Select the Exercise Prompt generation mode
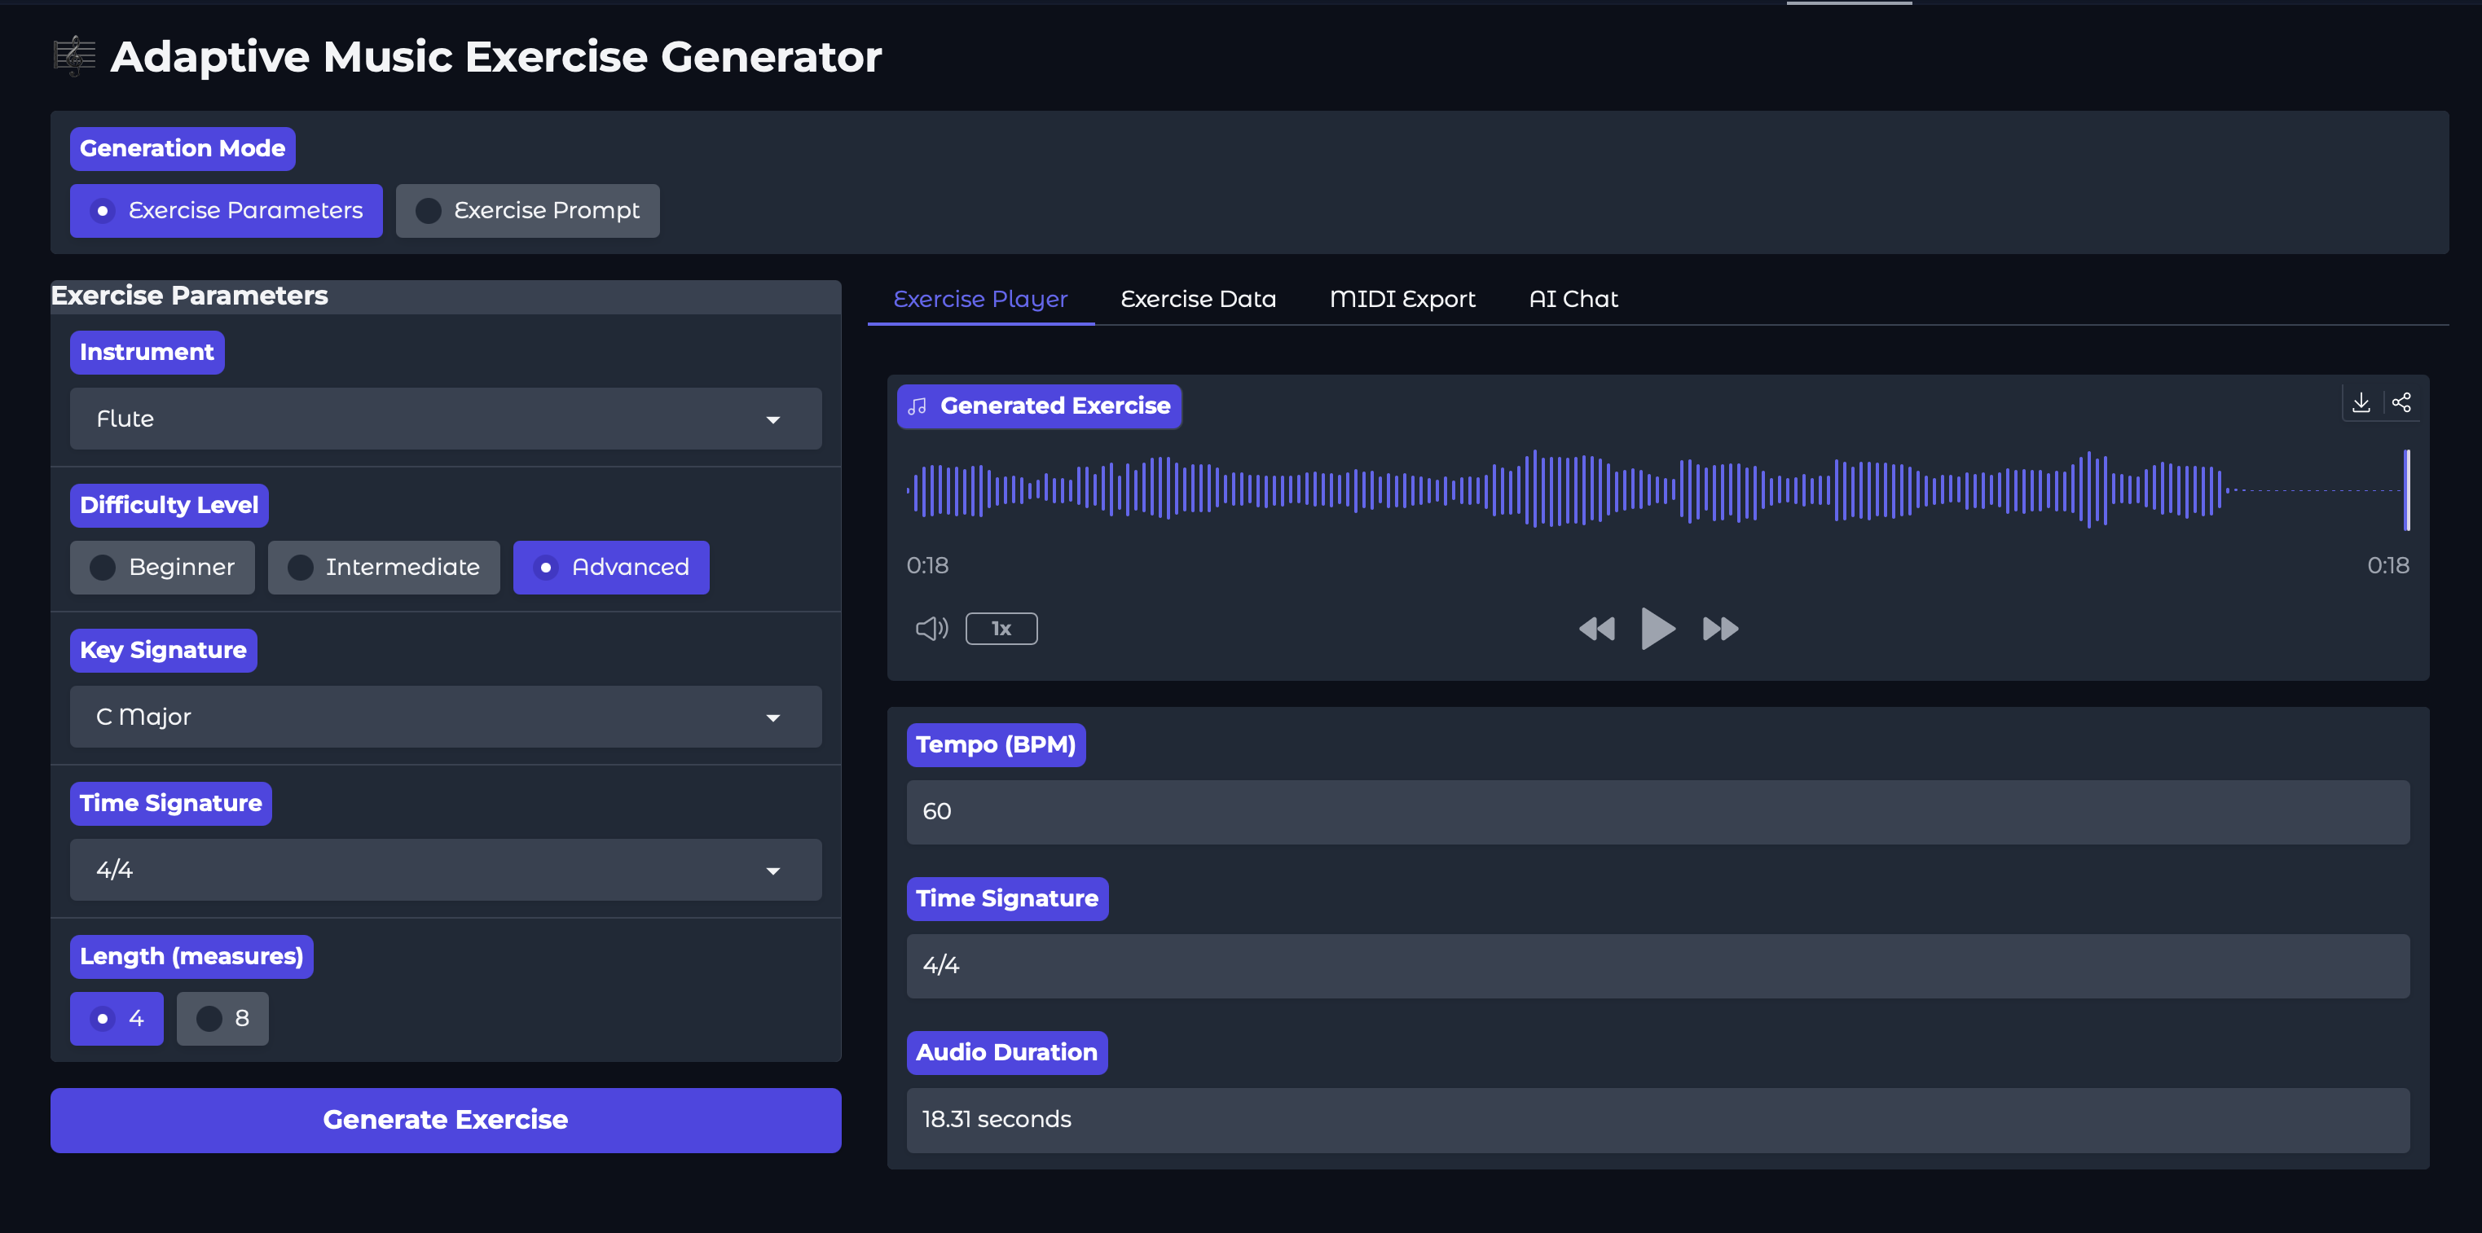The height and width of the screenshot is (1233, 2482). tap(528, 210)
